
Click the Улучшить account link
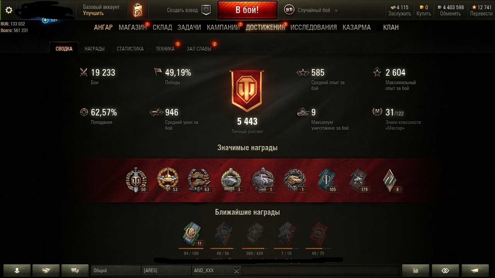coord(93,13)
